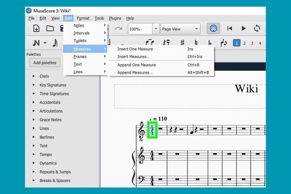
Task: Open the Help menu
Action: pyautogui.click(x=130, y=18)
